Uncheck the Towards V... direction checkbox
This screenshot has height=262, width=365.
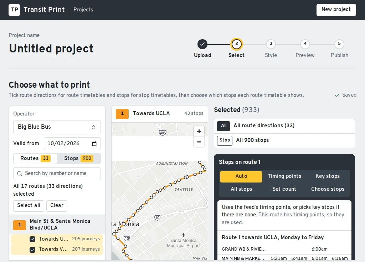32,250
